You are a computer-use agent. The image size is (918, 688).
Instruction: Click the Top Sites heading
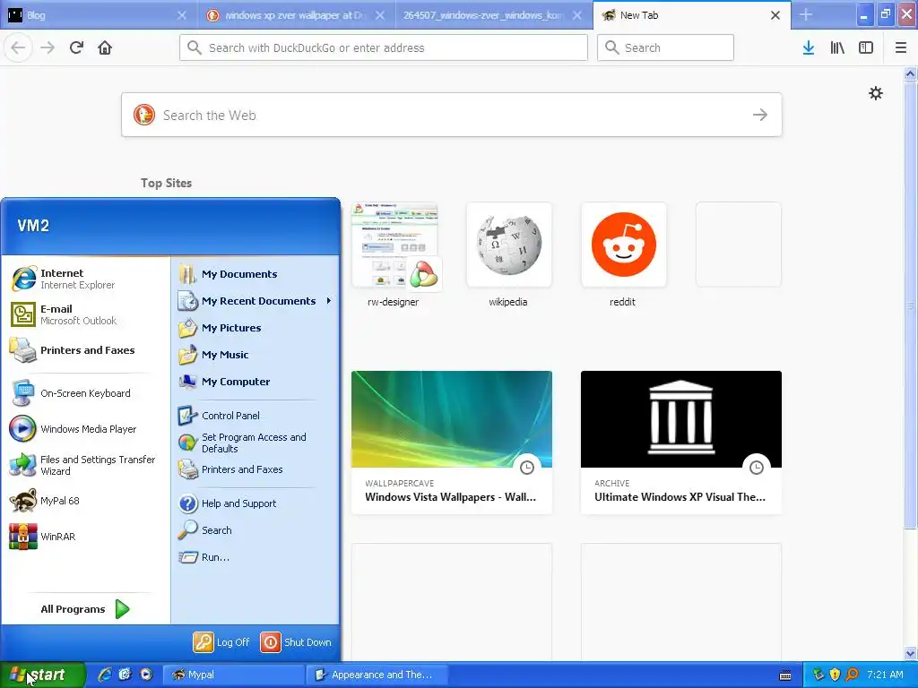[x=166, y=183]
